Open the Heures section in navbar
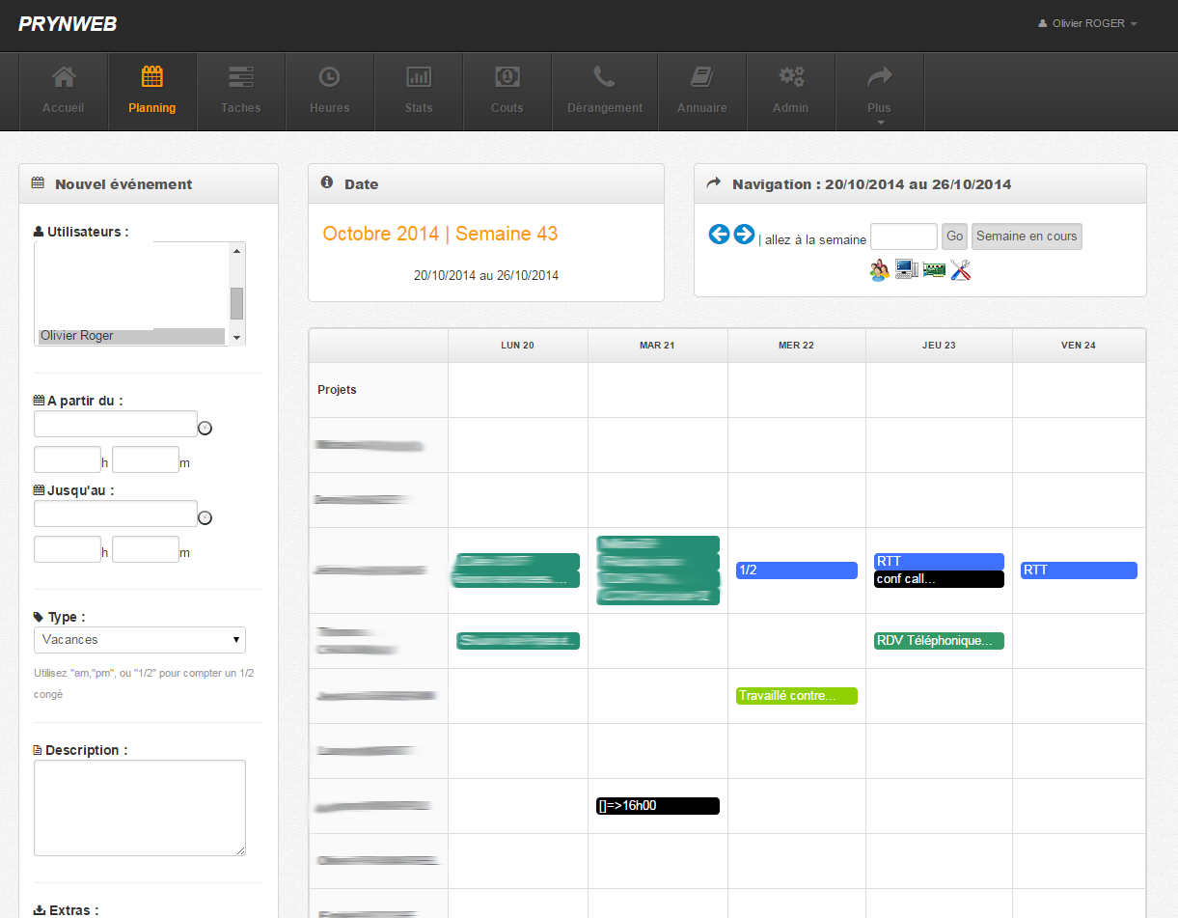This screenshot has width=1178, height=918. pos(330,92)
